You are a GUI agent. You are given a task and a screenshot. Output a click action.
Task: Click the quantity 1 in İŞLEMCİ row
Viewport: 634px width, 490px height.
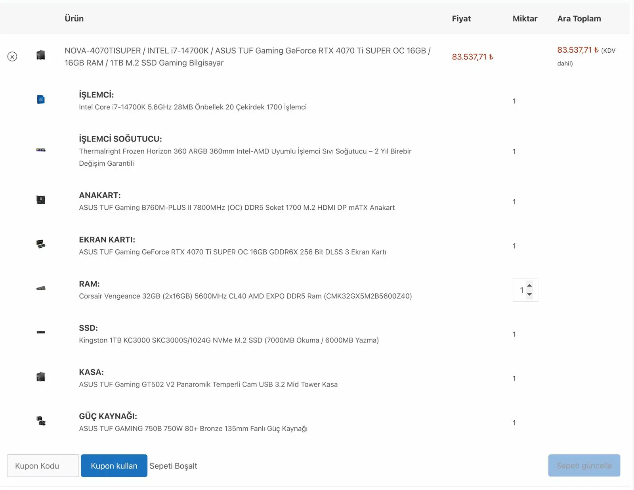click(x=514, y=101)
